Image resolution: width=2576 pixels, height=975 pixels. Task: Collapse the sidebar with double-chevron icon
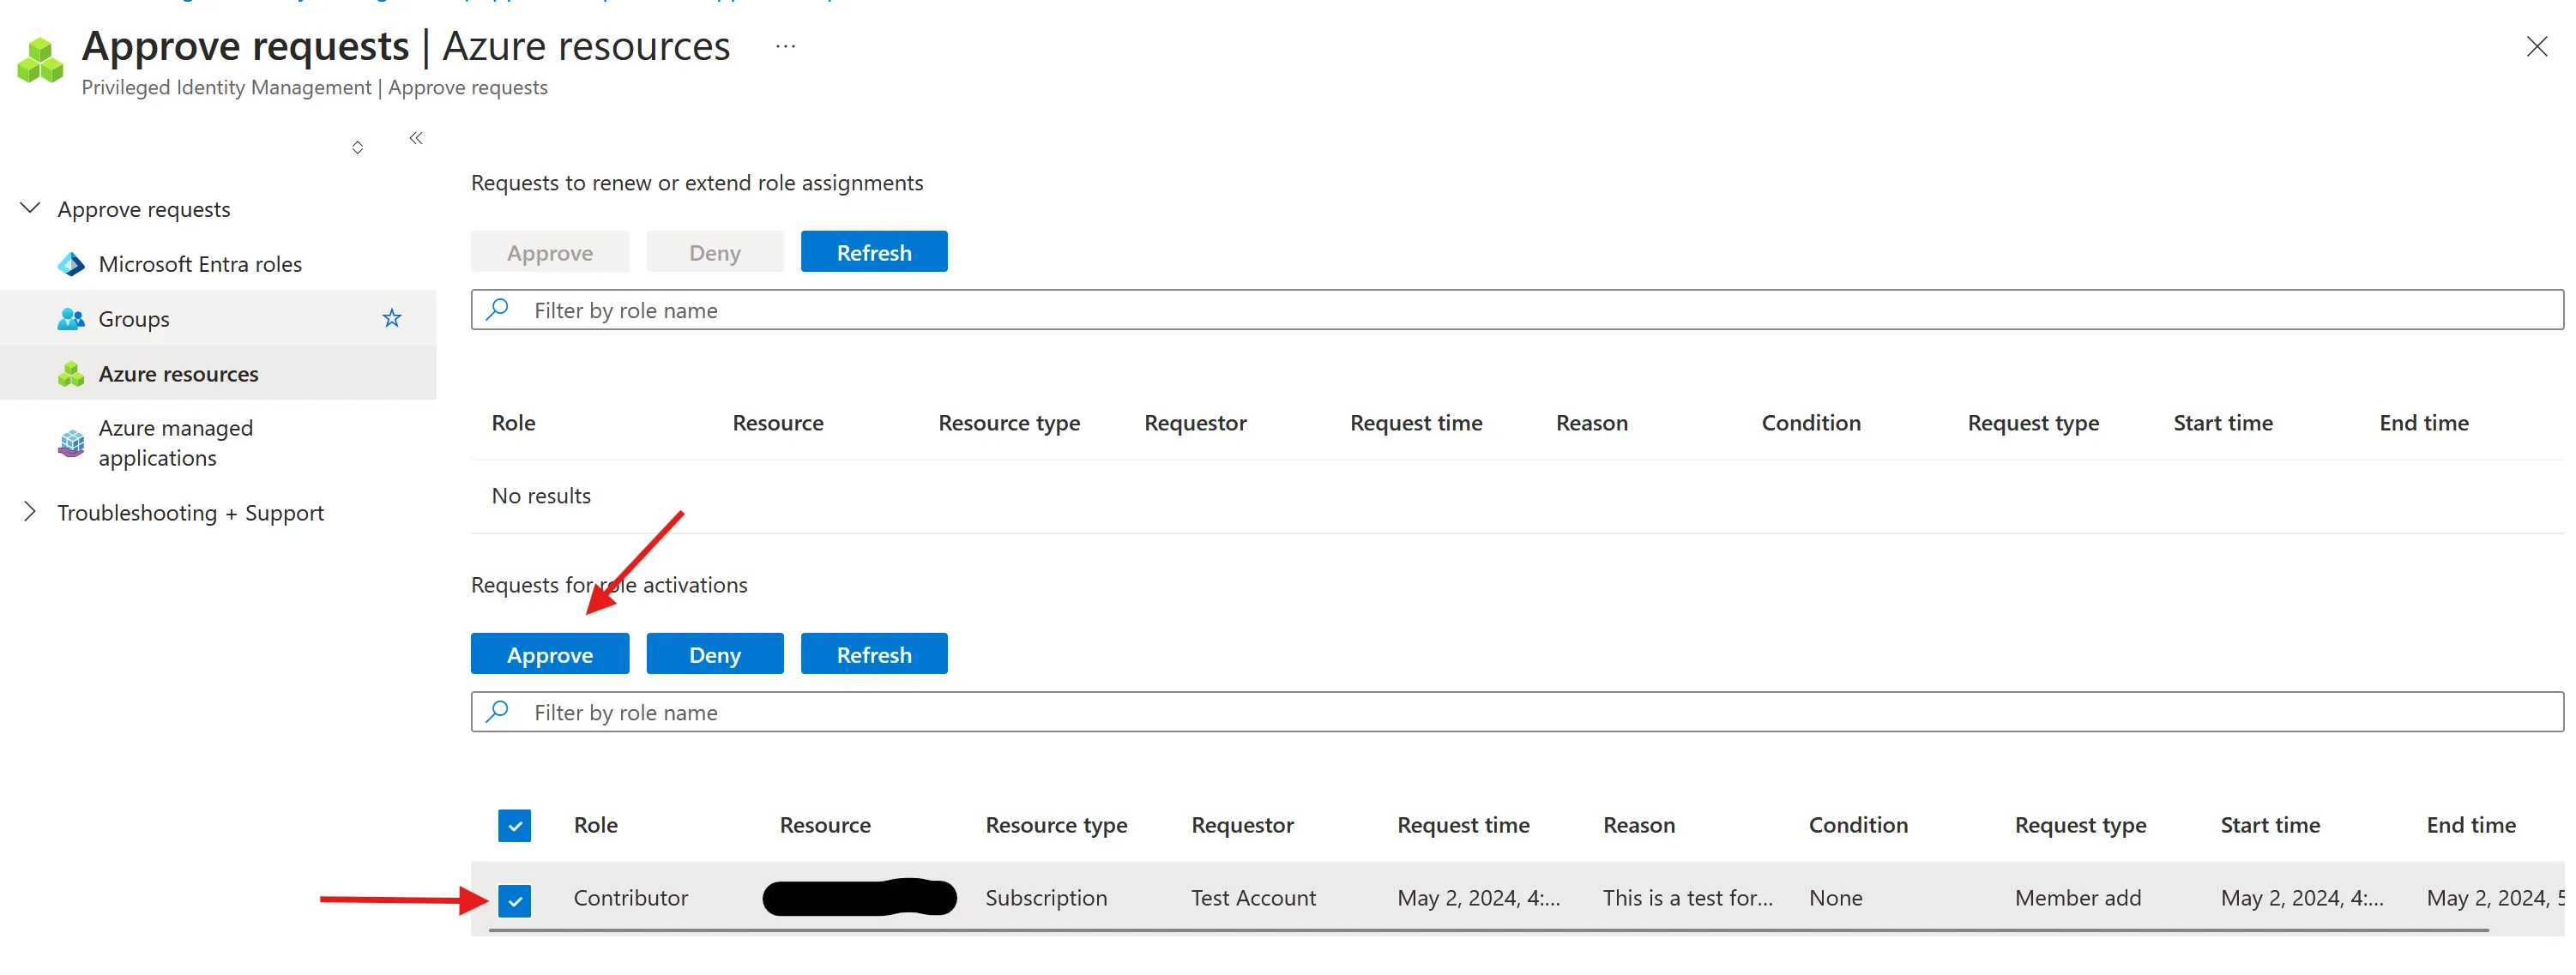(416, 138)
